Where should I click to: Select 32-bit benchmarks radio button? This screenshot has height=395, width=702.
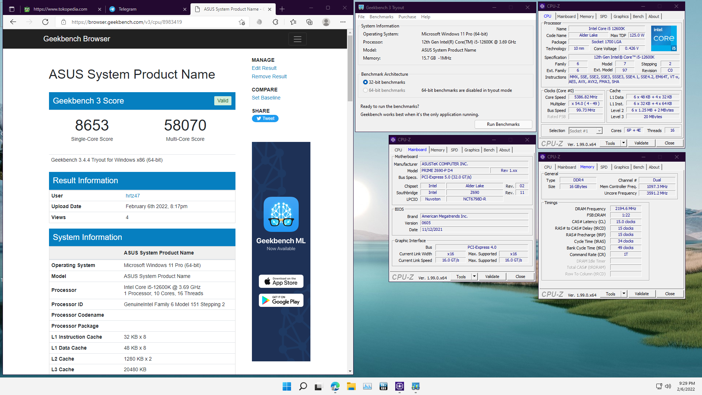365,82
